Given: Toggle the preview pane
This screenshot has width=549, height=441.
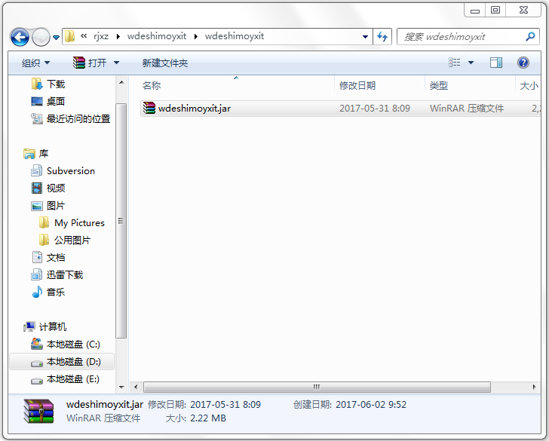Looking at the screenshot, I should point(495,63).
